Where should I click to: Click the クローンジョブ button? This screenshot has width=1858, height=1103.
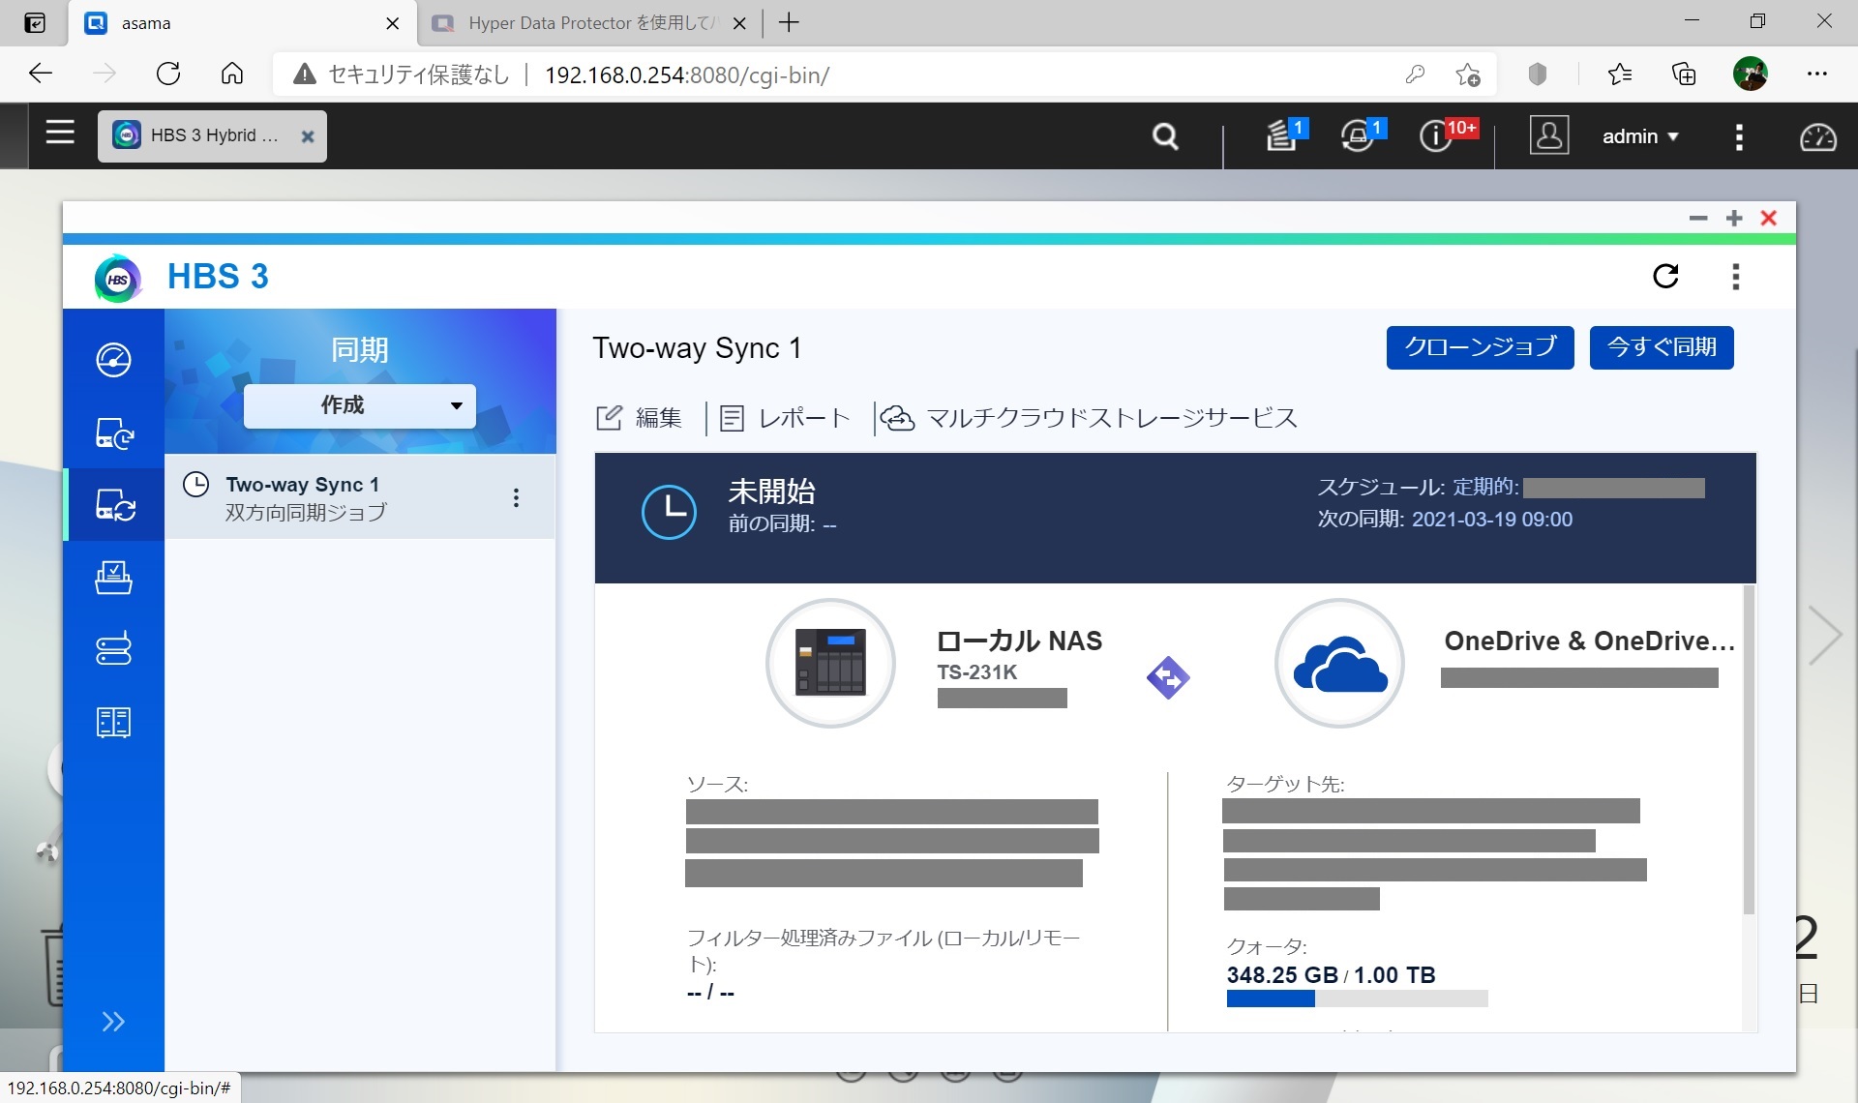pyautogui.click(x=1480, y=347)
